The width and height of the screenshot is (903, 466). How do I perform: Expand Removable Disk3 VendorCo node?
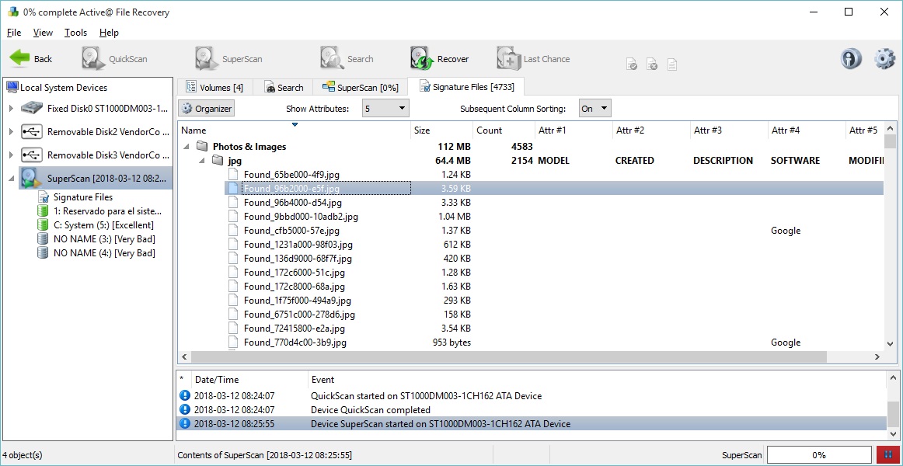[11, 155]
